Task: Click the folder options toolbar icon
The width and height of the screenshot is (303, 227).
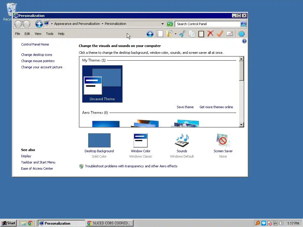Action: coord(169,34)
